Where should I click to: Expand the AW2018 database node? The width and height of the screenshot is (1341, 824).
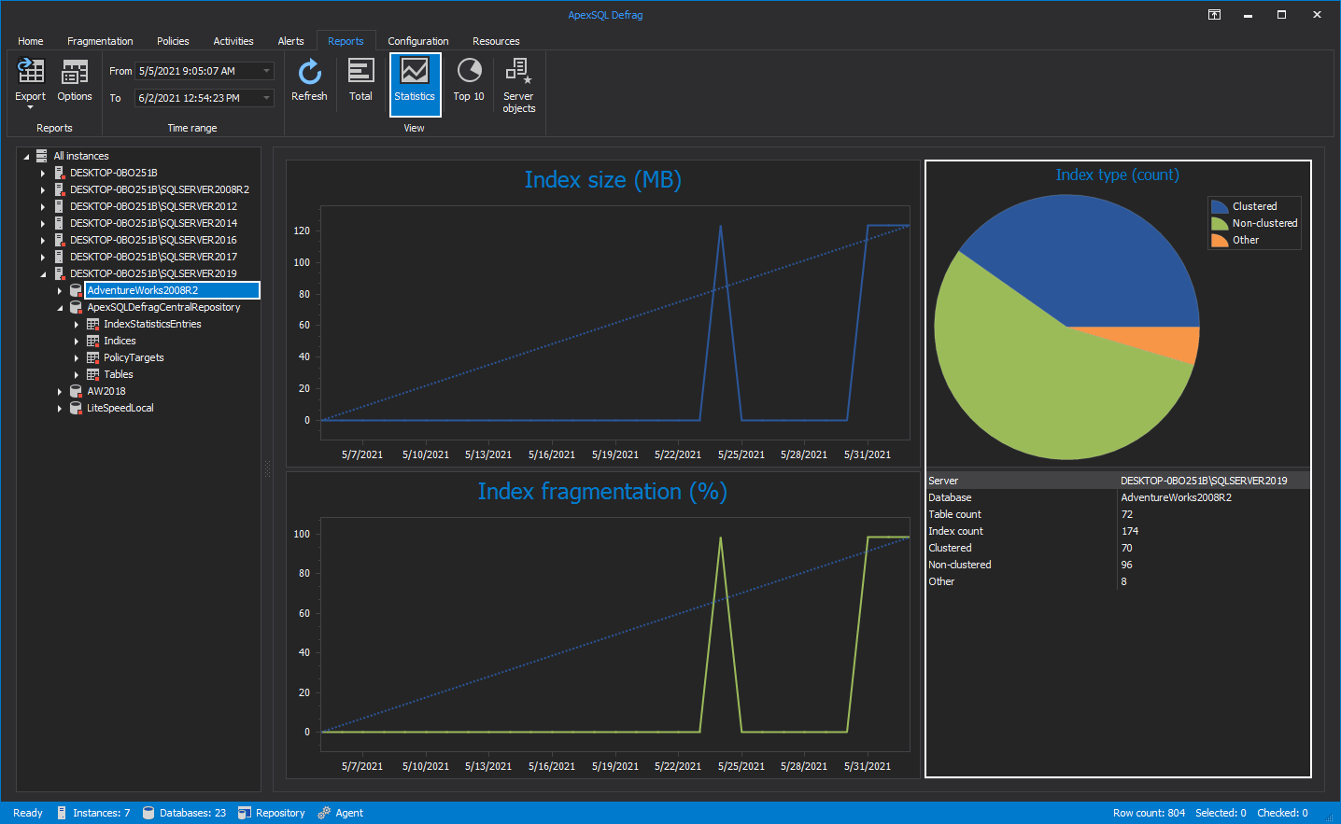(60, 391)
